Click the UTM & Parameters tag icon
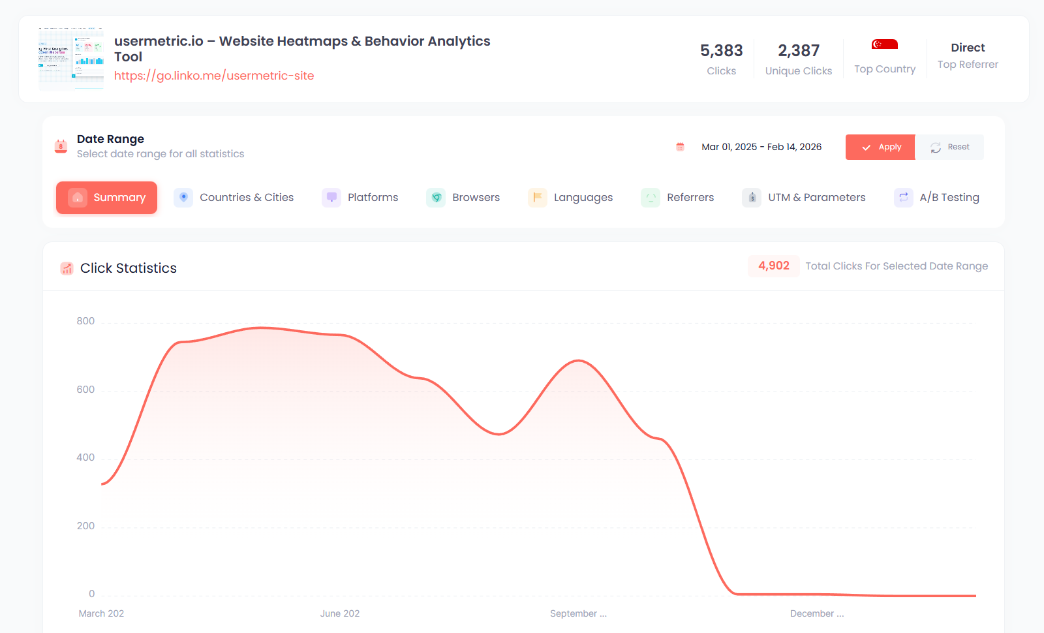This screenshot has height=633, width=1044. tap(751, 197)
